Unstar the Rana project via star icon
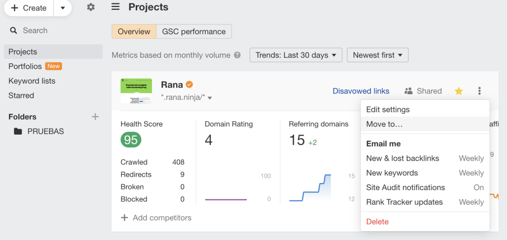This screenshot has height=240, width=507. (458, 91)
